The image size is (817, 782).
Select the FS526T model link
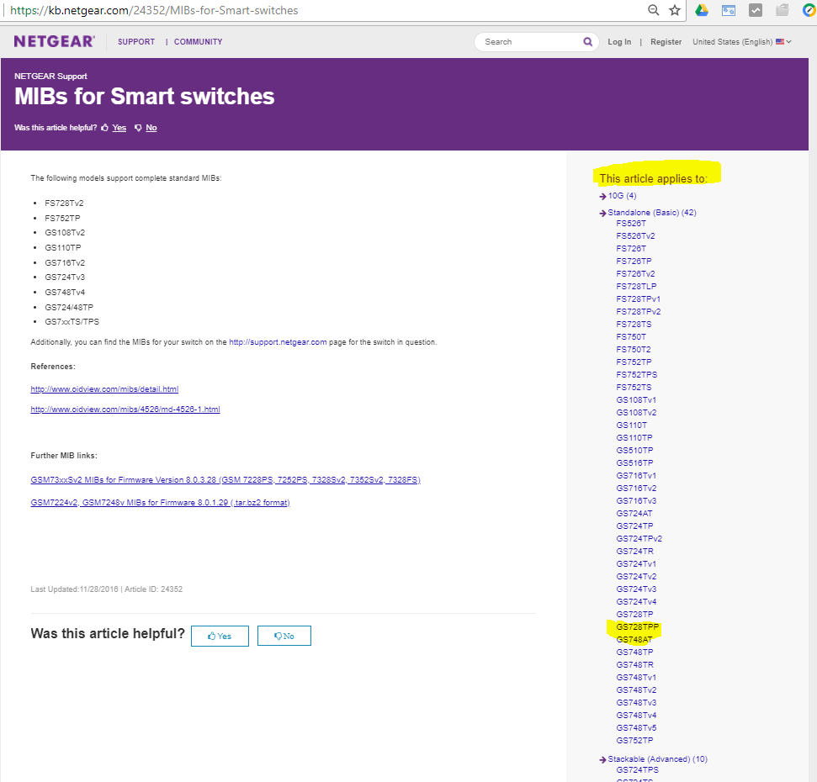pos(631,224)
